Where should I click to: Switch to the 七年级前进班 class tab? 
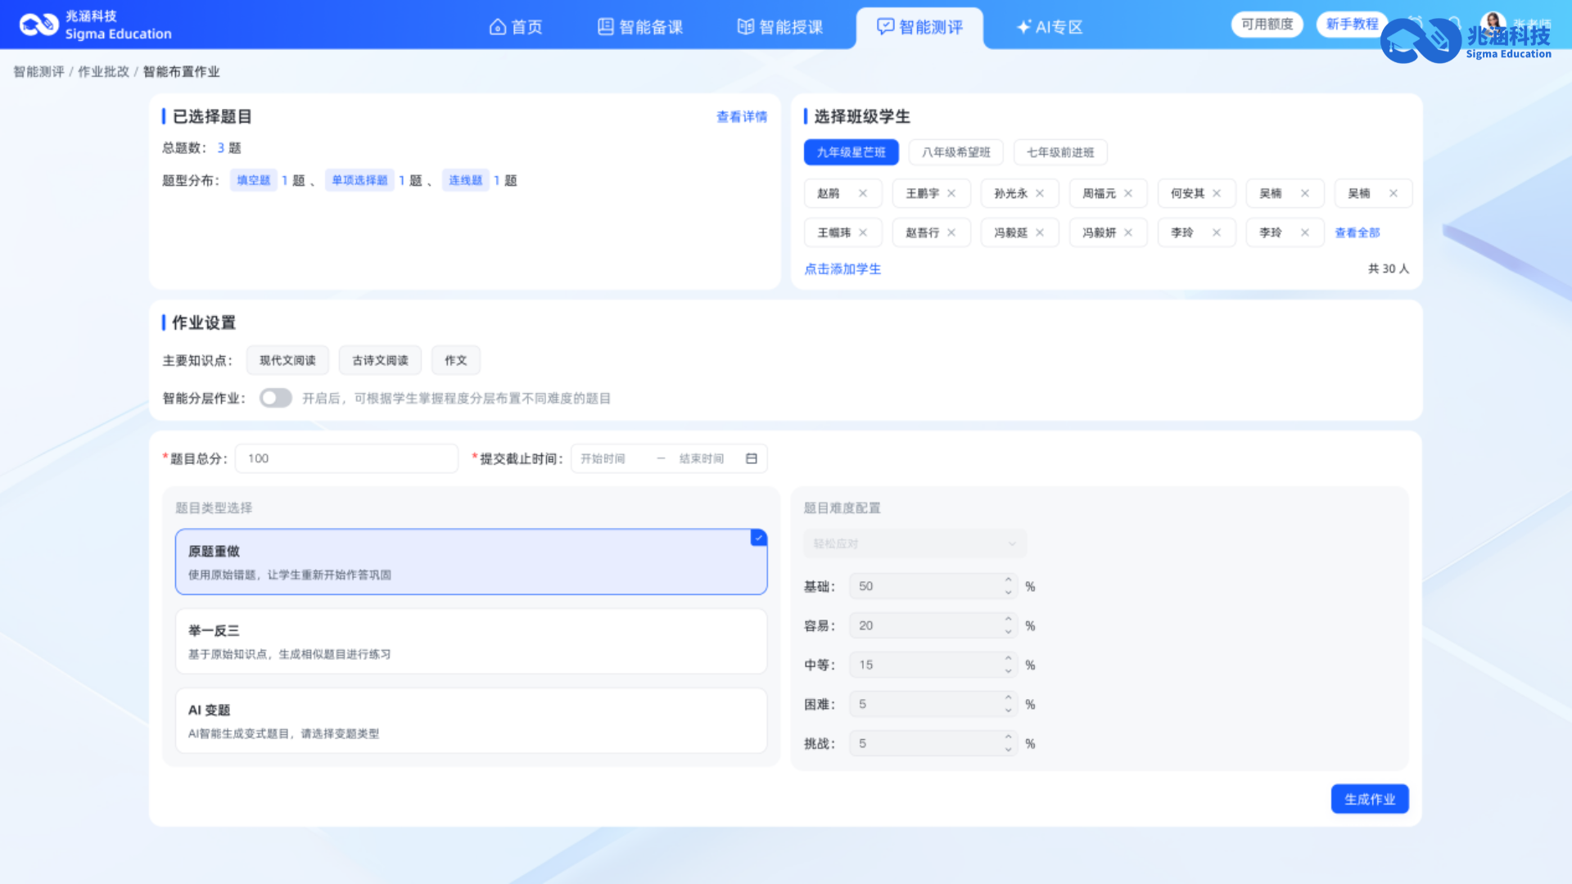(1060, 152)
